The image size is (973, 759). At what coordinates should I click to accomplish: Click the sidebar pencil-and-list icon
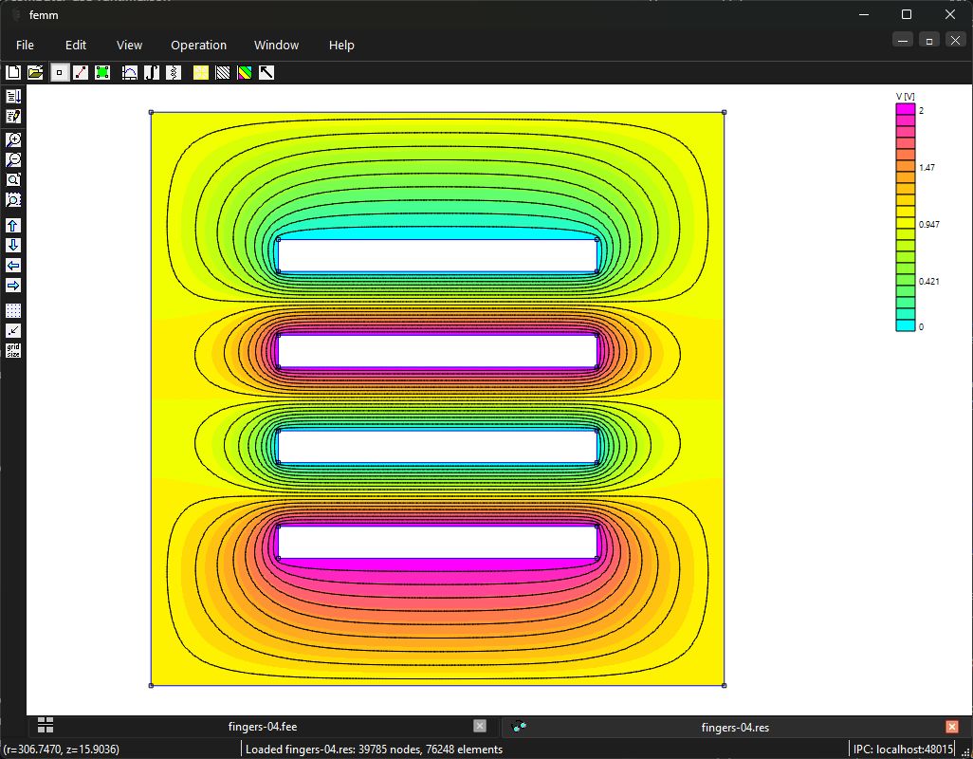[13, 116]
